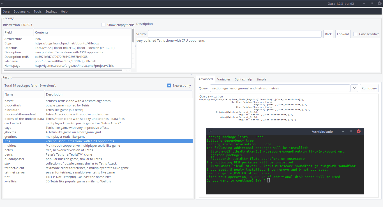Open the Bookmarks menu

pos(22,11)
